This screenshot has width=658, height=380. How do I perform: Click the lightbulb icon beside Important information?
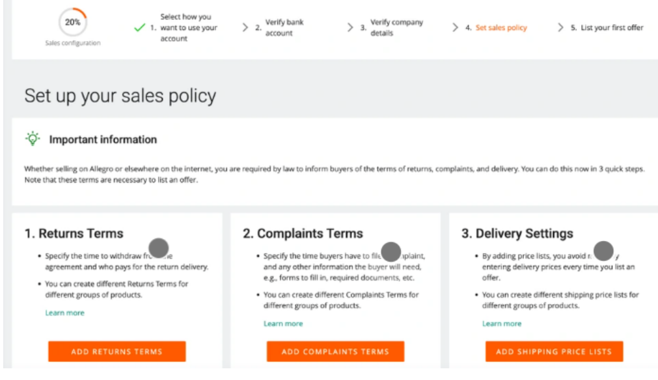coord(32,139)
